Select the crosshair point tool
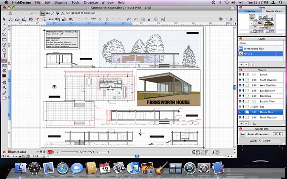Viewport: 287px width, 179px height. tap(4, 24)
